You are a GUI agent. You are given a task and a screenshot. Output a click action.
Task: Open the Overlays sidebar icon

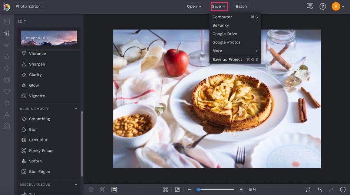pyautogui.click(x=7, y=103)
